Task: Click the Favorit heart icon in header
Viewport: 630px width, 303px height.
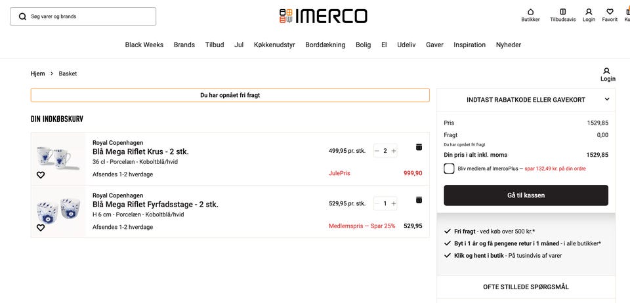Action: [x=610, y=12]
